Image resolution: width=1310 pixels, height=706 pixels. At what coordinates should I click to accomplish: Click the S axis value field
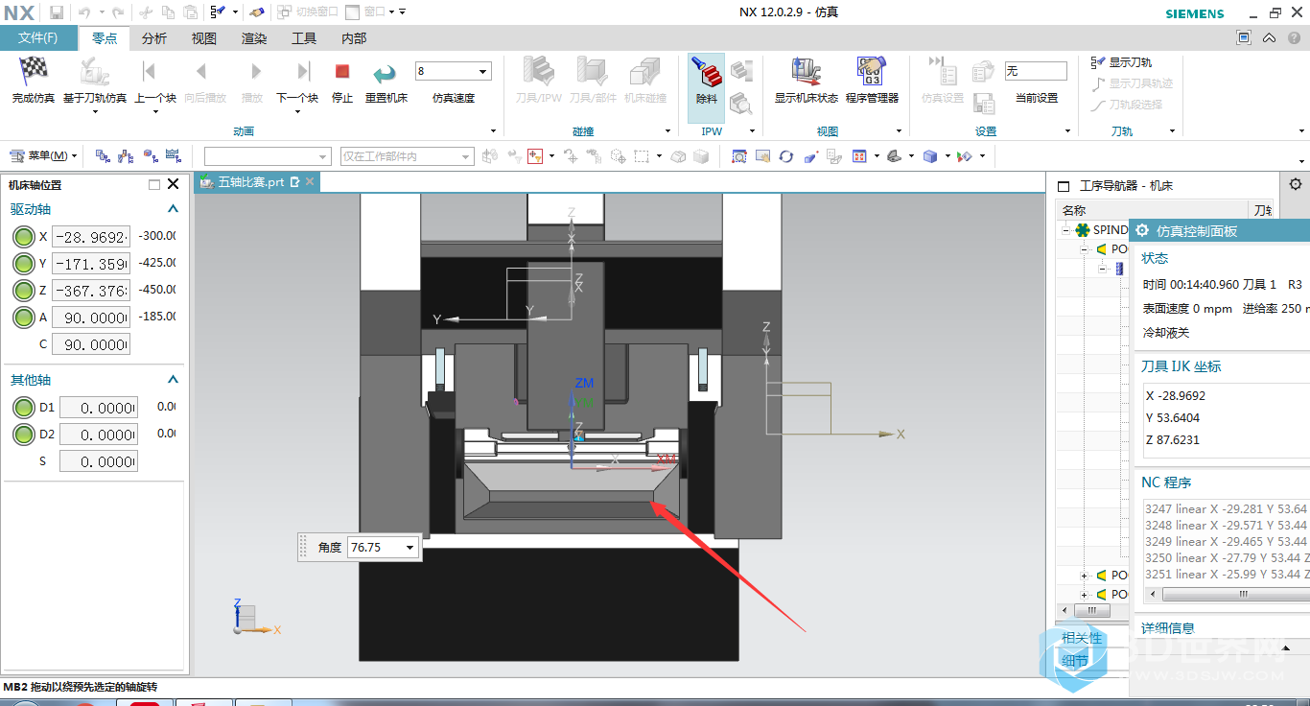point(99,461)
